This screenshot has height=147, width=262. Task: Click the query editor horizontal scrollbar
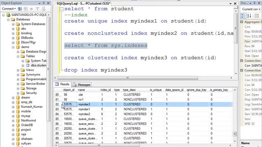point(128,78)
